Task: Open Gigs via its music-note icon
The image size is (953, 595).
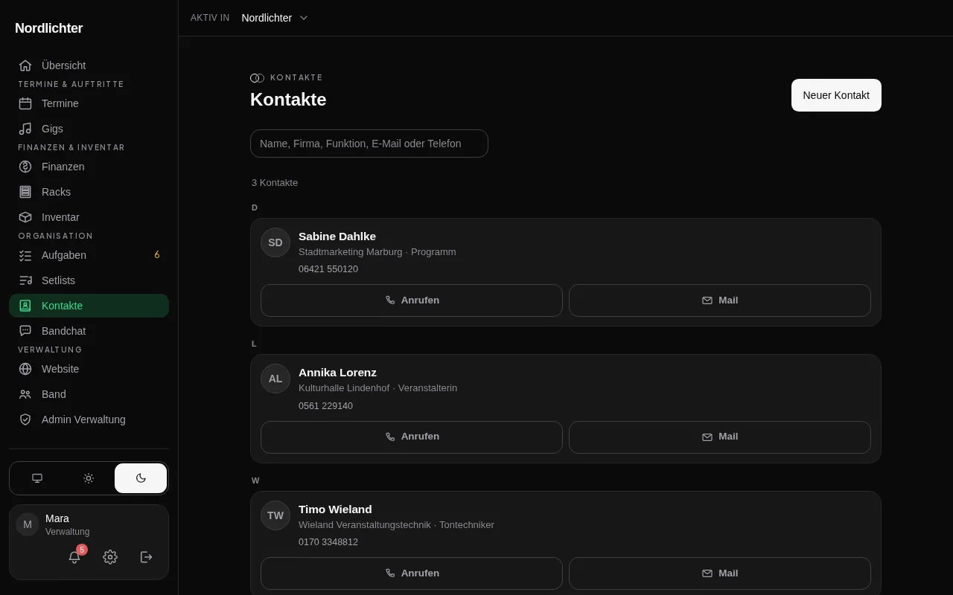Action: pyautogui.click(x=25, y=129)
